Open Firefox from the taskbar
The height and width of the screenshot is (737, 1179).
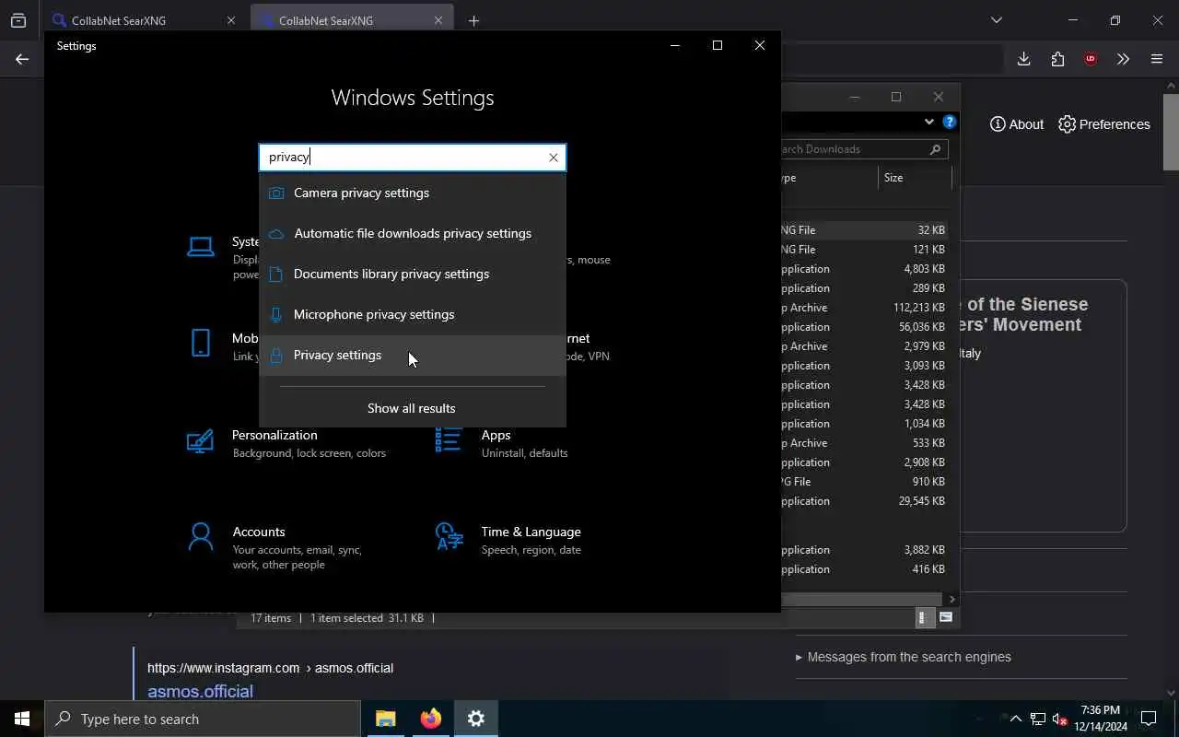click(x=430, y=719)
